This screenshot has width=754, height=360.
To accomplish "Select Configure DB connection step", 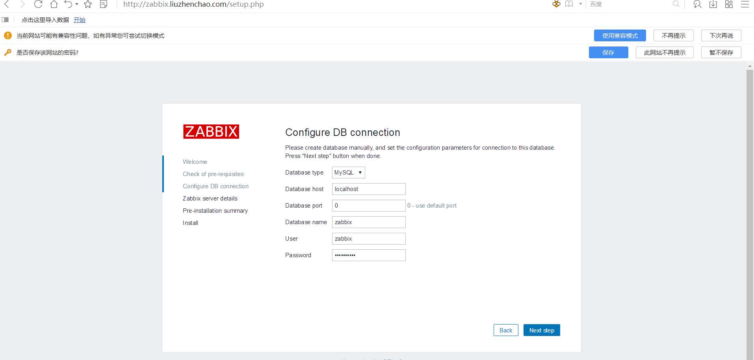I will pyautogui.click(x=215, y=186).
